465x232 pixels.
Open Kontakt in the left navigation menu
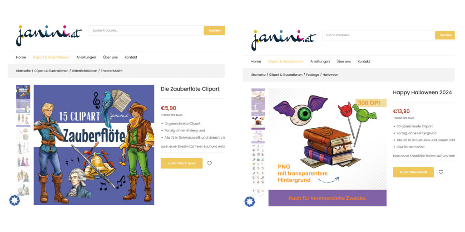[x=131, y=57]
